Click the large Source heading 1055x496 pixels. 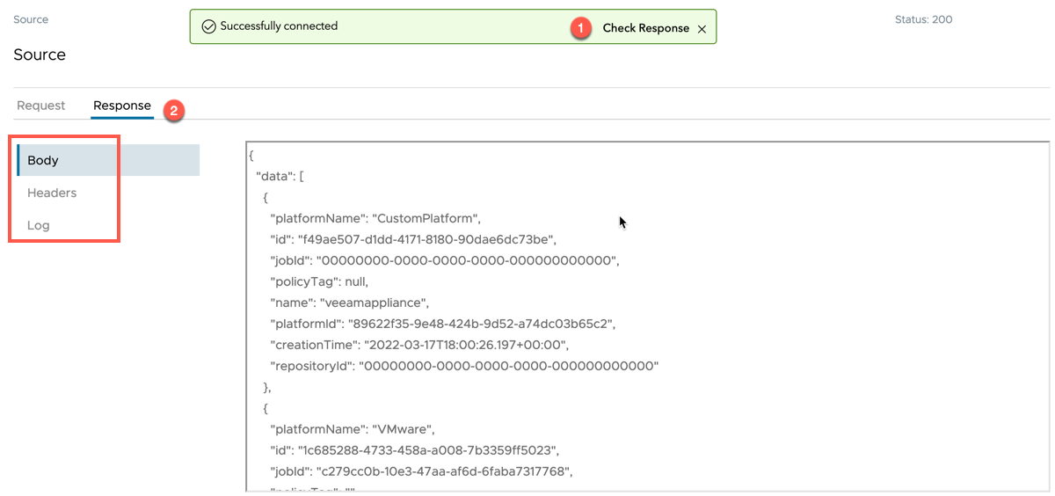click(40, 55)
